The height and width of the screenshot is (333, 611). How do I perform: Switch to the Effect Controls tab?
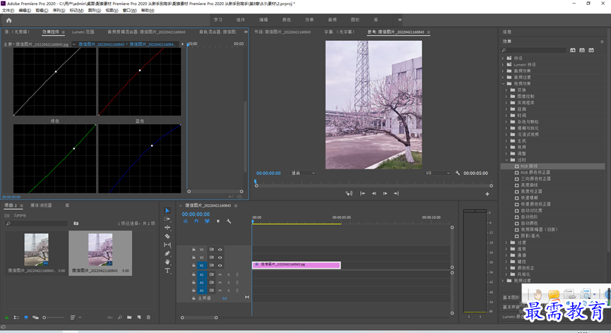(x=51, y=32)
